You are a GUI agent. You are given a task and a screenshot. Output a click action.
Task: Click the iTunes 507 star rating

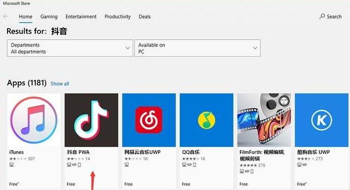click(22, 159)
